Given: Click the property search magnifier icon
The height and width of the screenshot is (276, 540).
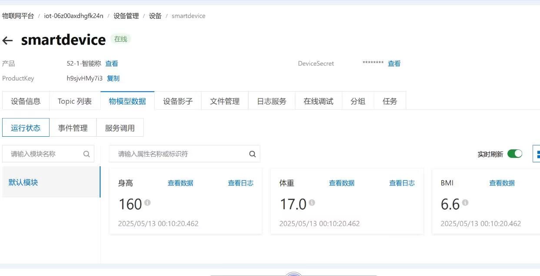Looking at the screenshot, I should (x=252, y=154).
